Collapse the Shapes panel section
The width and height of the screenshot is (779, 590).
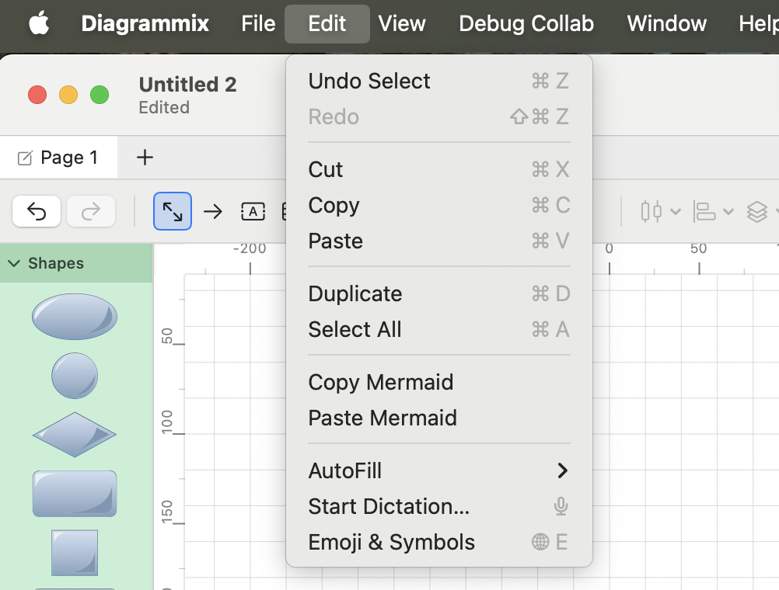point(14,263)
